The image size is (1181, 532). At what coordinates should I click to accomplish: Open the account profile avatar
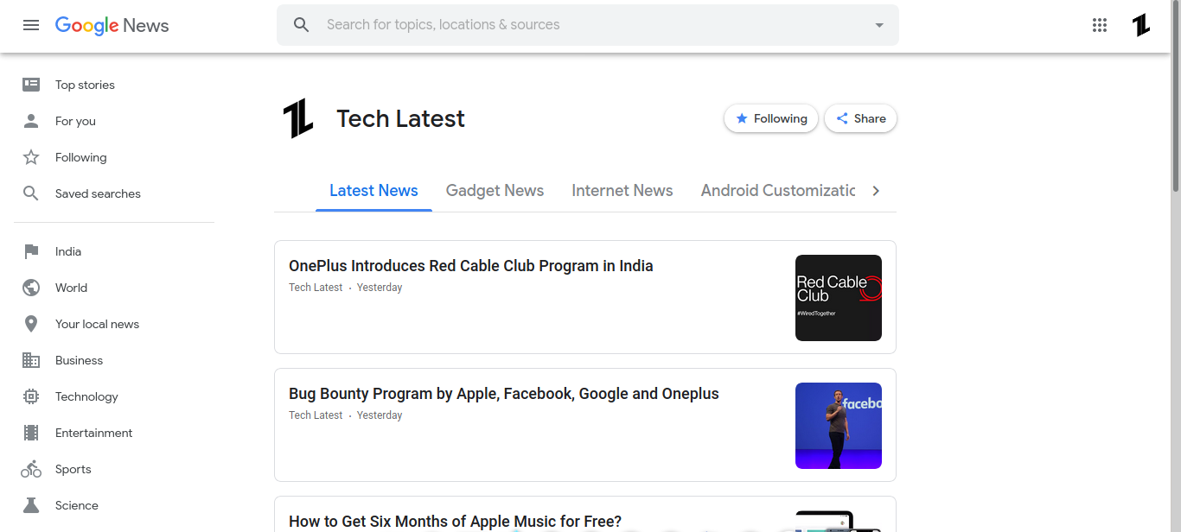pos(1141,25)
